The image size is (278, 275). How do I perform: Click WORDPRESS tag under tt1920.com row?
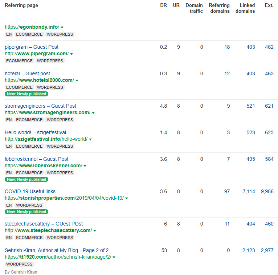19,264
